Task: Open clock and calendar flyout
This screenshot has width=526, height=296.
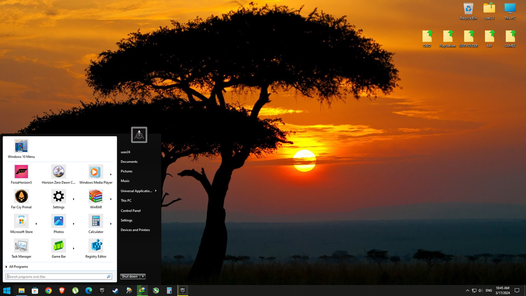Action: (503, 290)
